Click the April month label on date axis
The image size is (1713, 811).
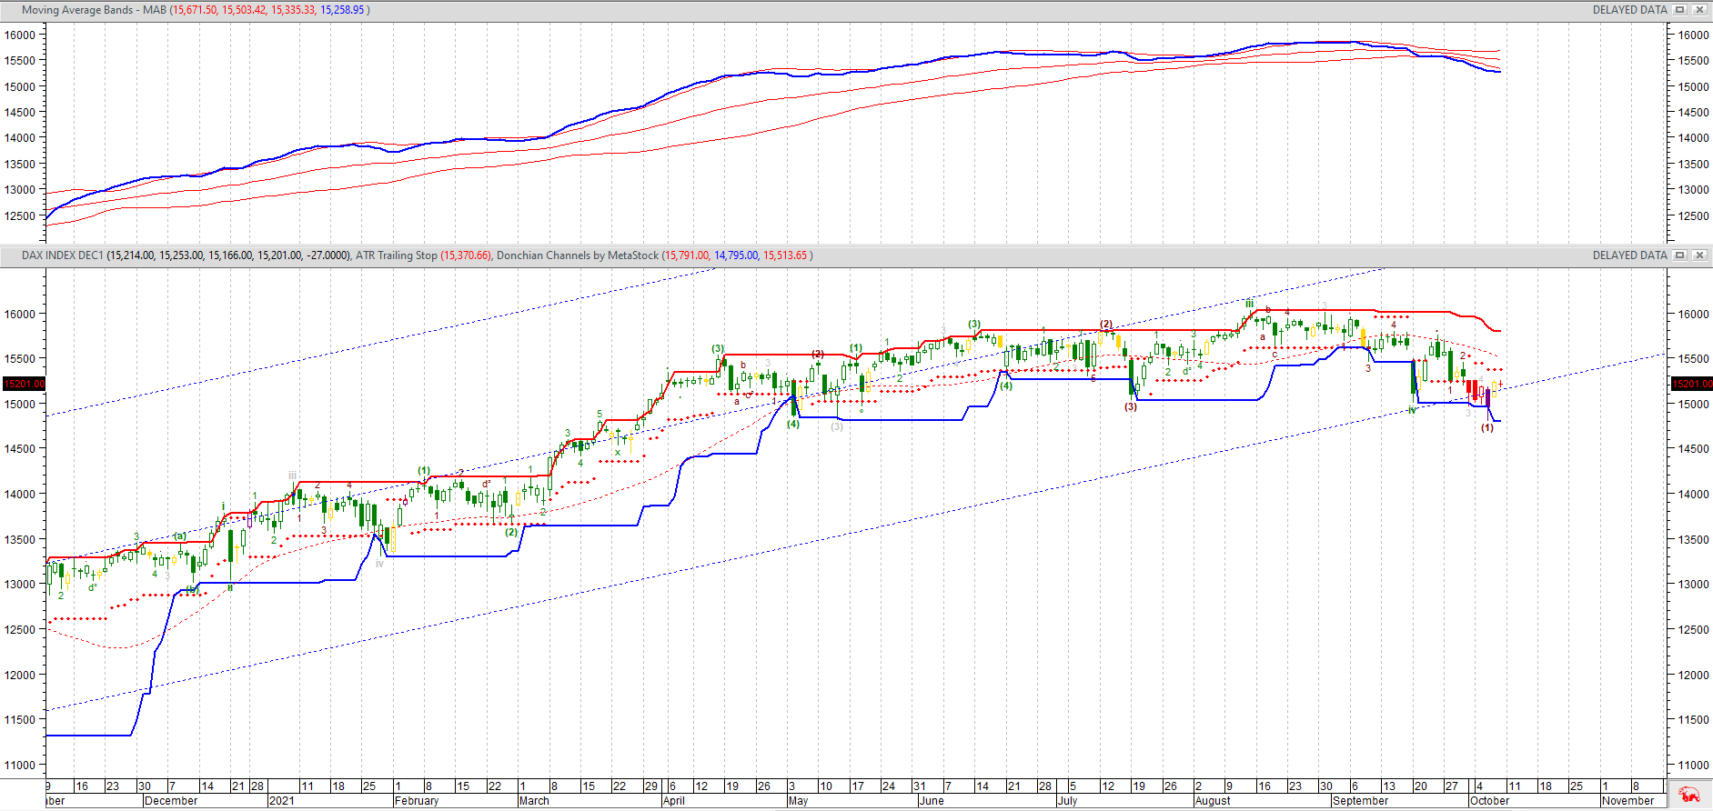pos(673,801)
